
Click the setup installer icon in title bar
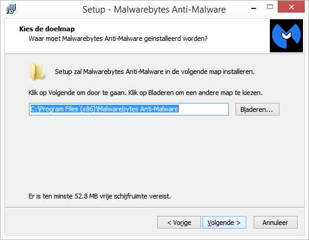(11, 9)
